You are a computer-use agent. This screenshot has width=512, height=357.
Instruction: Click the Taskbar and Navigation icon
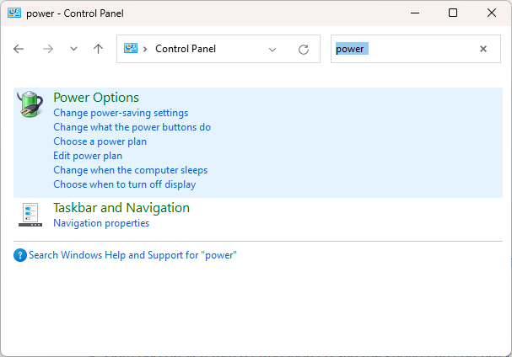coord(30,215)
